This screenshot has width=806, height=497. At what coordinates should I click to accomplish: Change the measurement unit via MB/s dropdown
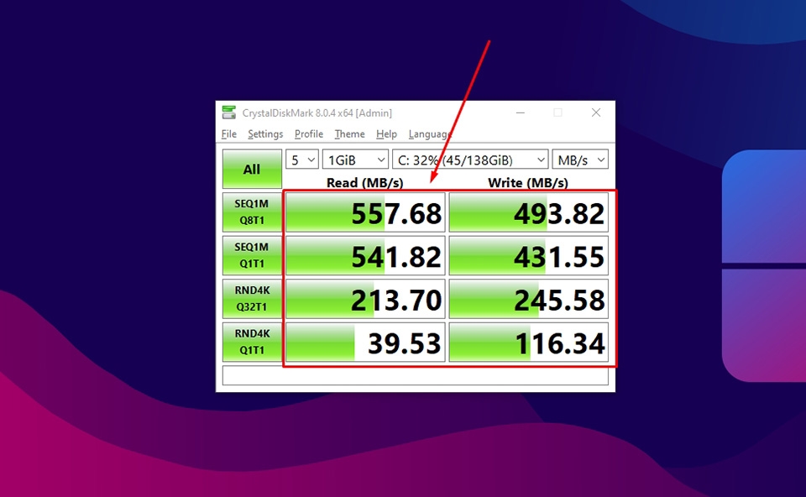pos(579,159)
